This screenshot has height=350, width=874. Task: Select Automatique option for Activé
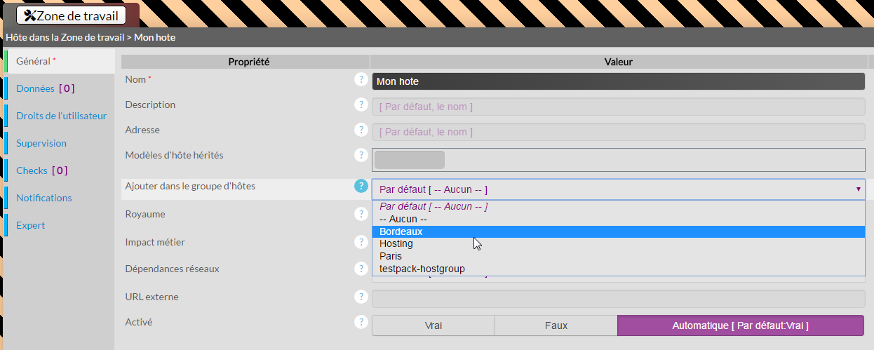tap(740, 325)
